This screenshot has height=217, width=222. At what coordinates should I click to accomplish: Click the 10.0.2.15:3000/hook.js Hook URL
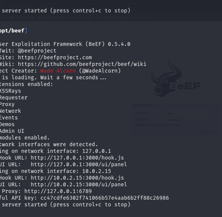pyautogui.click(x=78, y=178)
